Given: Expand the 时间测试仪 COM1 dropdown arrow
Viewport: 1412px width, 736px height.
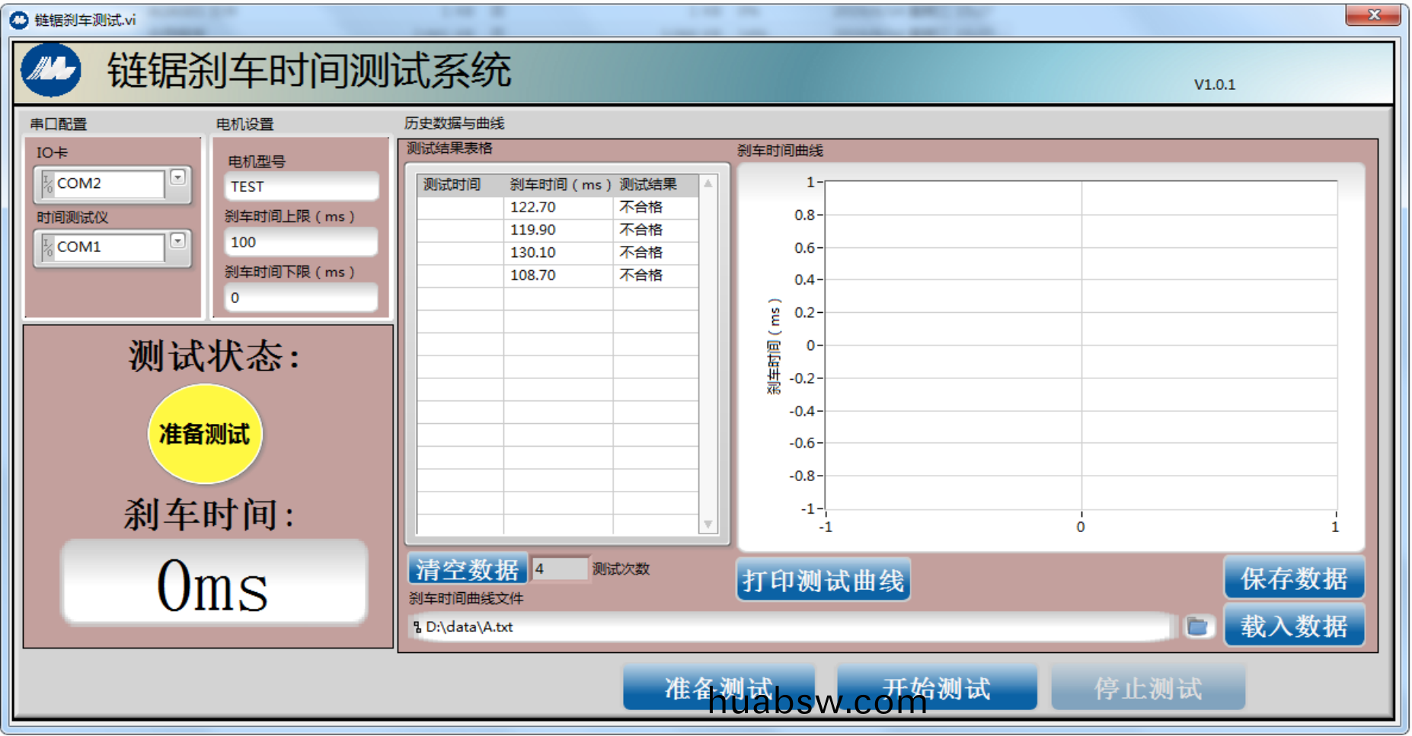Looking at the screenshot, I should (x=177, y=241).
